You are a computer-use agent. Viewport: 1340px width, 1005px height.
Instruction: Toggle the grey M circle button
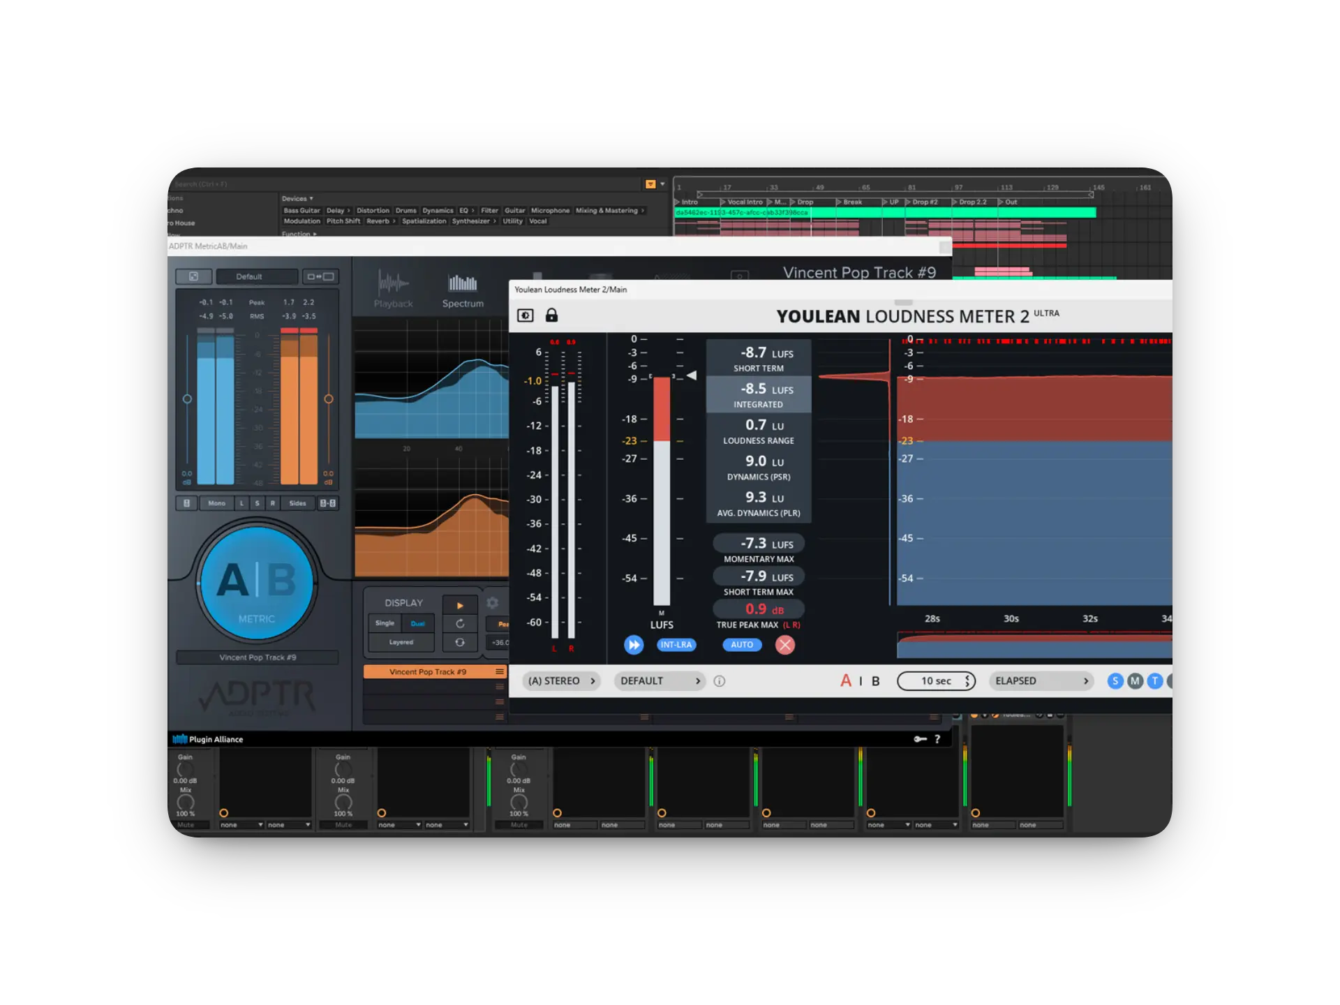(1136, 681)
